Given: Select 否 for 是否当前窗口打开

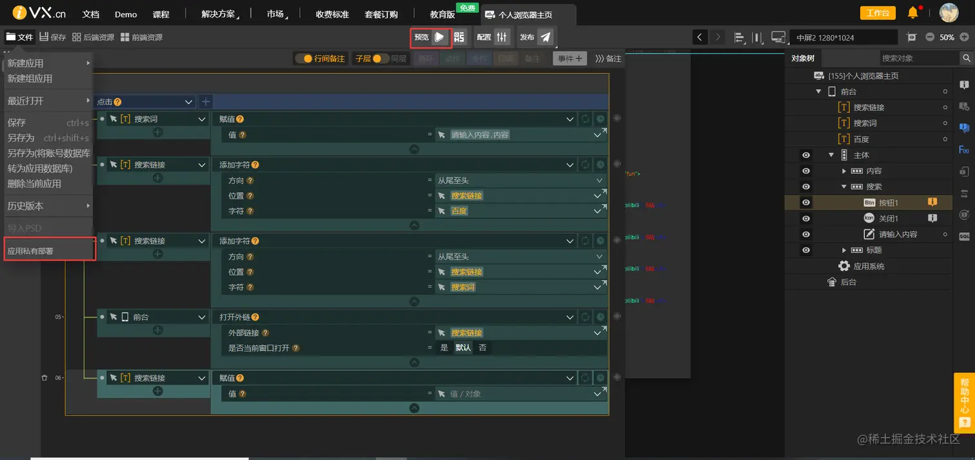Looking at the screenshot, I should pyautogui.click(x=482, y=348).
